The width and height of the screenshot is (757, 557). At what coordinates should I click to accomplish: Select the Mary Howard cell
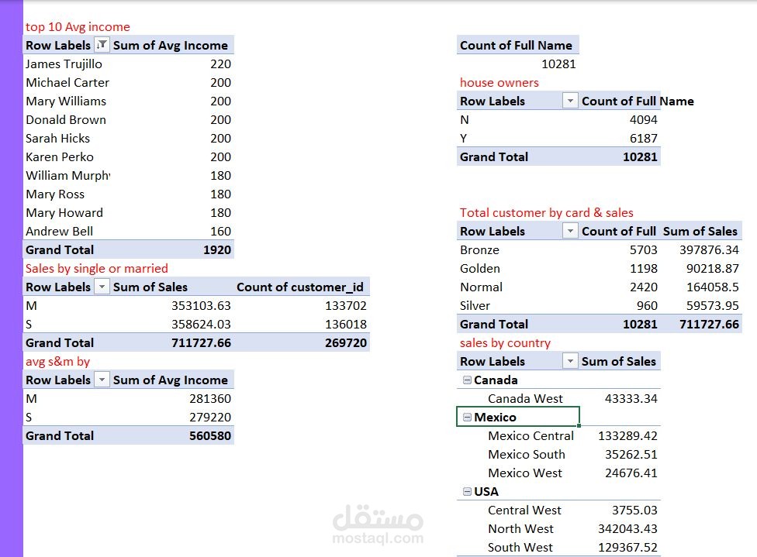click(64, 213)
